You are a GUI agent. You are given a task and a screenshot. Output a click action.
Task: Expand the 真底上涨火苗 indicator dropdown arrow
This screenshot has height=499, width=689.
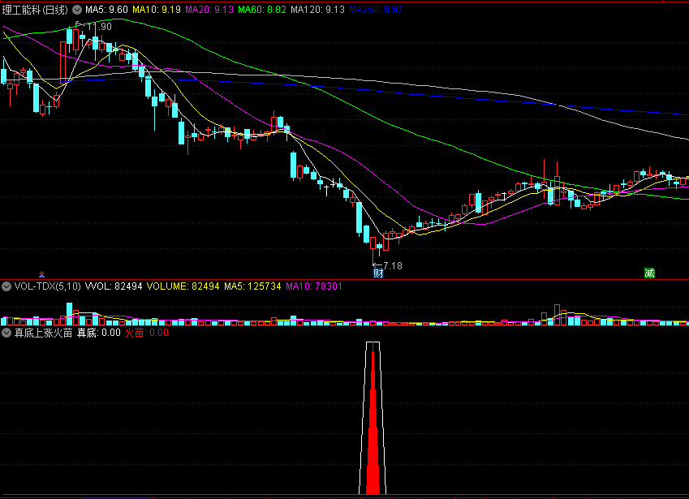[6, 333]
